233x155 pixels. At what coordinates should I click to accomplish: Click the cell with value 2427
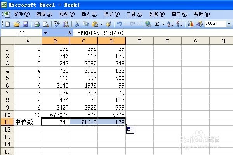[x=56, y=107]
